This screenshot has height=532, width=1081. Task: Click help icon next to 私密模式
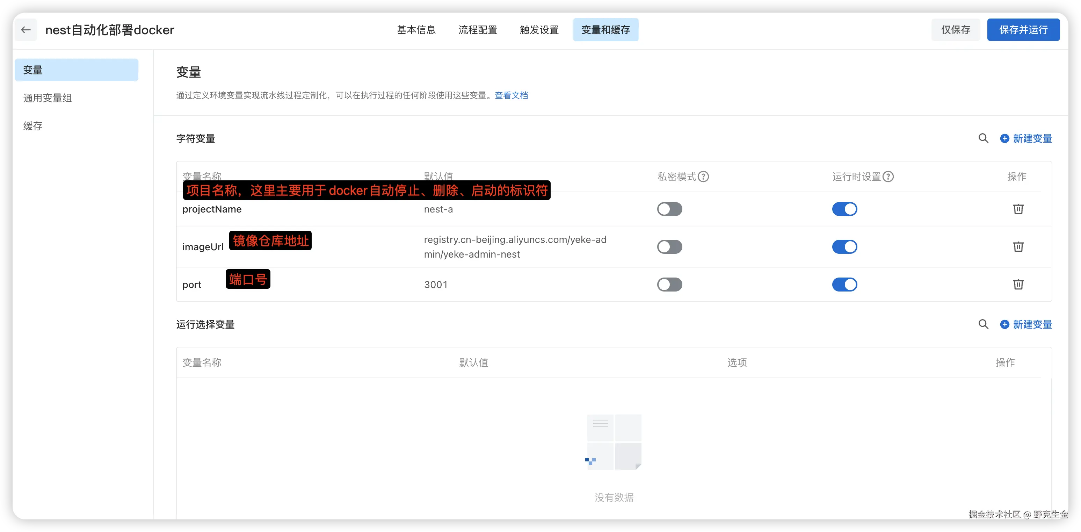[703, 177]
